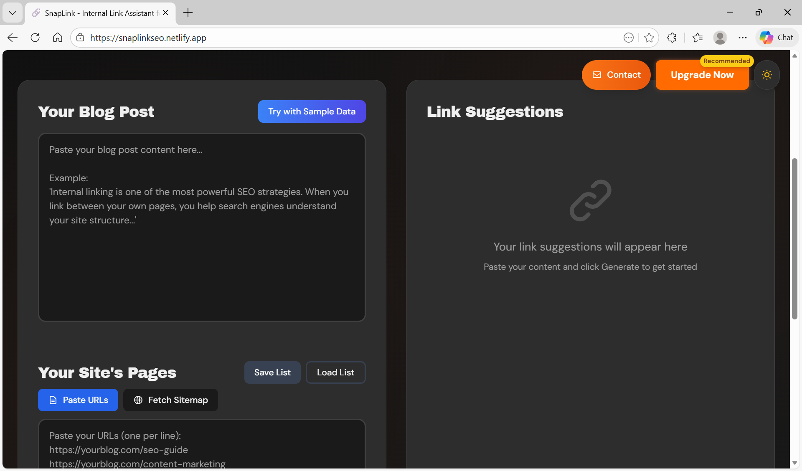The image size is (802, 471).
Task: Open the browser profile avatar
Action: 720,38
